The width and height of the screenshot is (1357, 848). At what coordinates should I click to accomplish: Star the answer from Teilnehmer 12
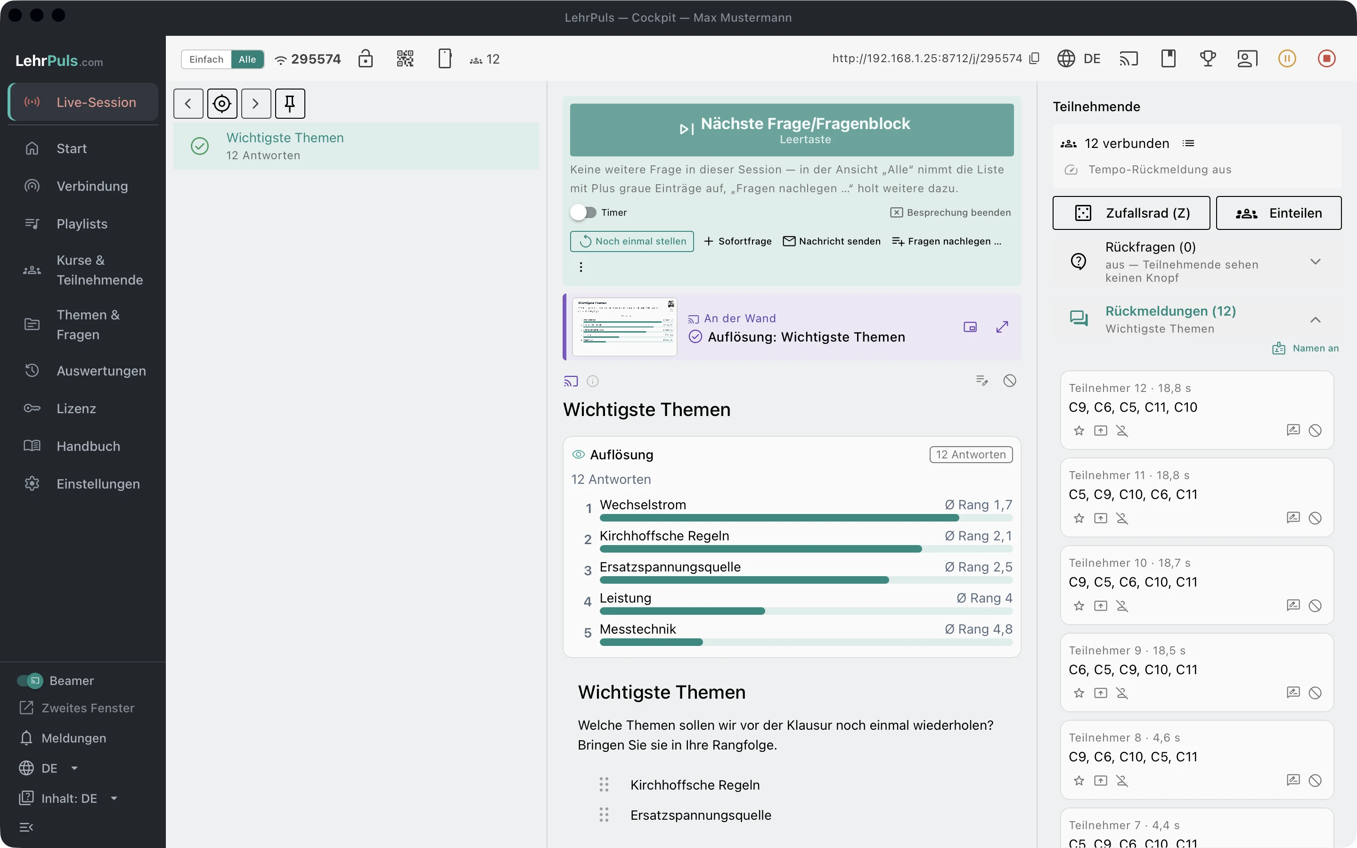click(1079, 431)
